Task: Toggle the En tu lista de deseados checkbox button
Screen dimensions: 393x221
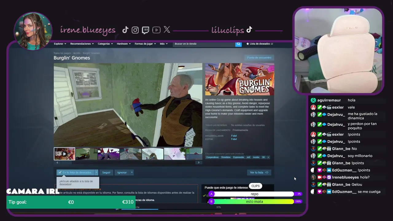Action: [76, 173]
